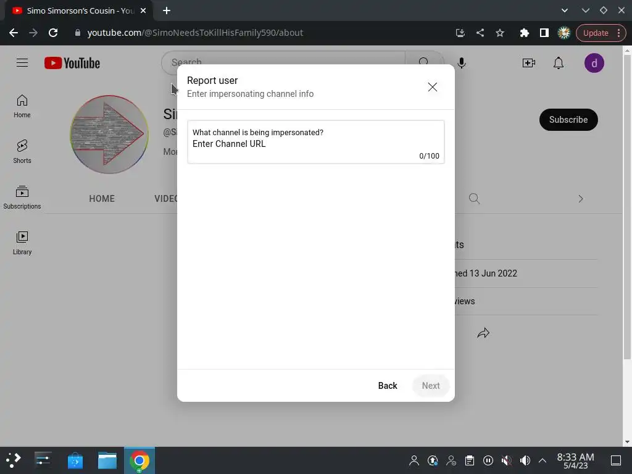The height and width of the screenshot is (474, 632).
Task: Open Shorts in the sidebar
Action: coord(22,152)
